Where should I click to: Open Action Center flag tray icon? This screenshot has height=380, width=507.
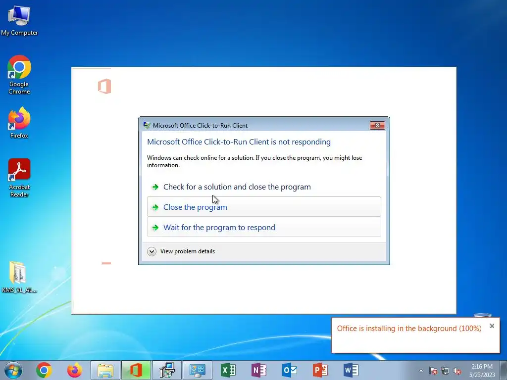(x=433, y=371)
